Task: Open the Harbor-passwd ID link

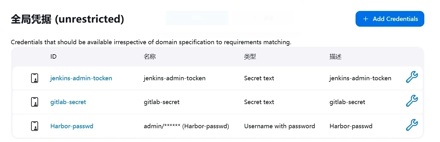Action: 72,126
